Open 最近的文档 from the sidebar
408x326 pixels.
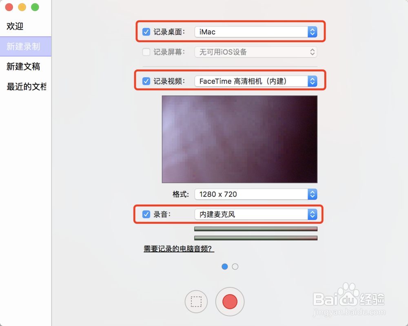tap(22, 87)
